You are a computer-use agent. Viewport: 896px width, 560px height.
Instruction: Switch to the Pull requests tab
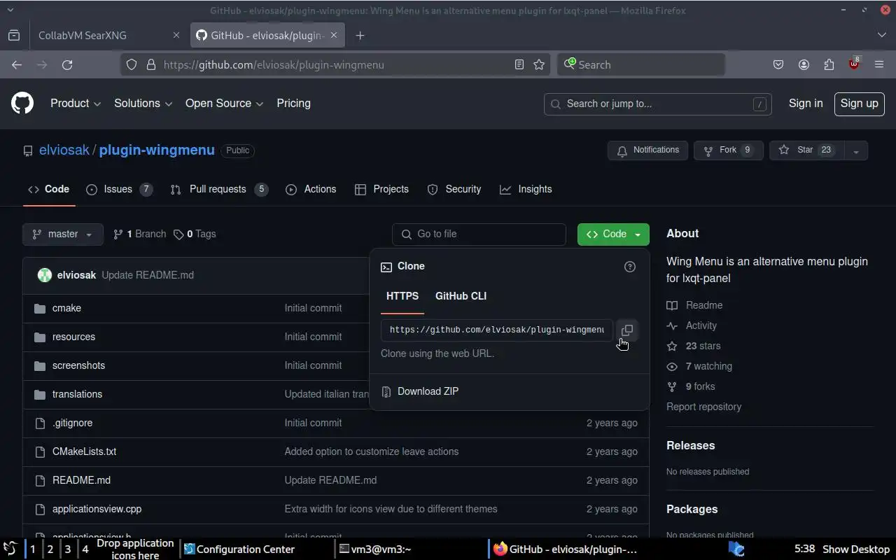pos(219,189)
